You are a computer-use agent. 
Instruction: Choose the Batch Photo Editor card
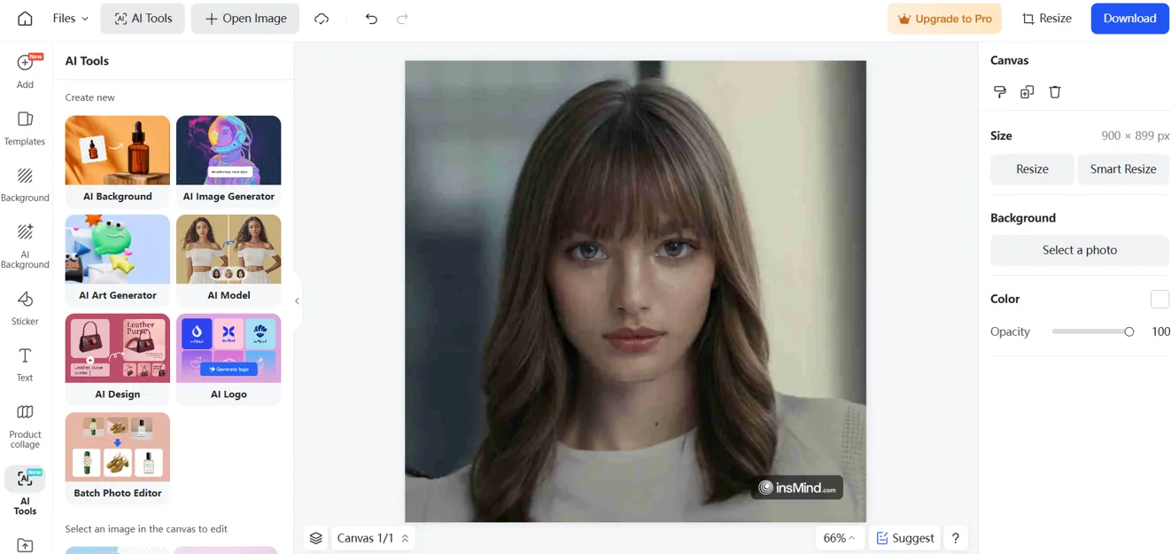click(118, 457)
